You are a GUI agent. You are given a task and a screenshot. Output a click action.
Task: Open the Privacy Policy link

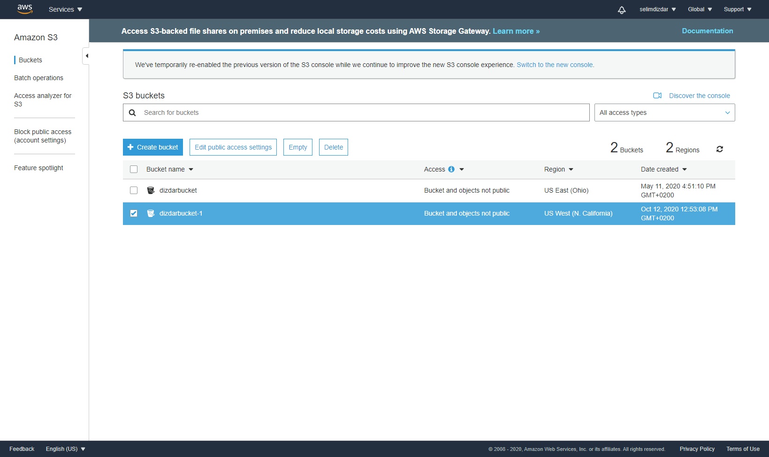tap(697, 449)
